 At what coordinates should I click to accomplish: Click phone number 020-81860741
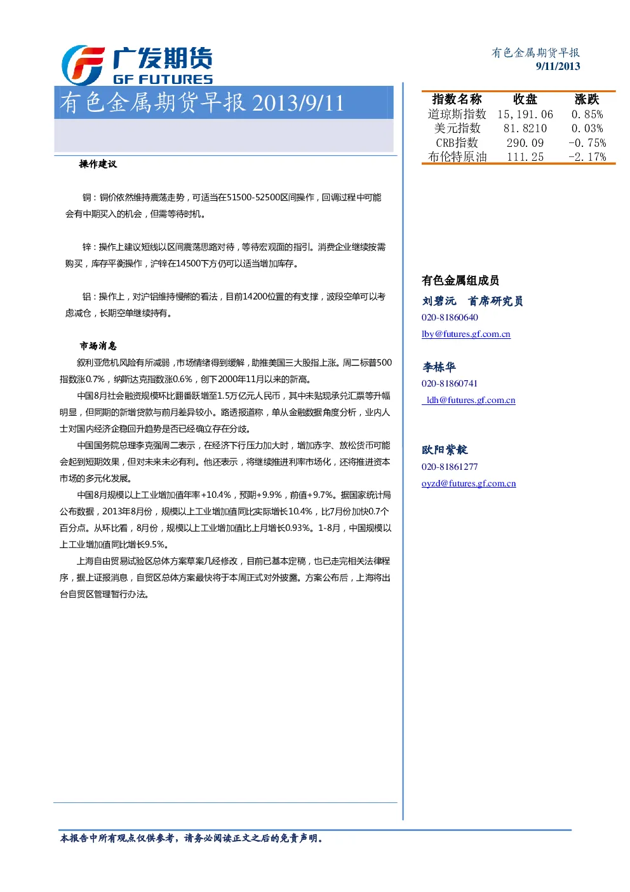[x=450, y=383]
